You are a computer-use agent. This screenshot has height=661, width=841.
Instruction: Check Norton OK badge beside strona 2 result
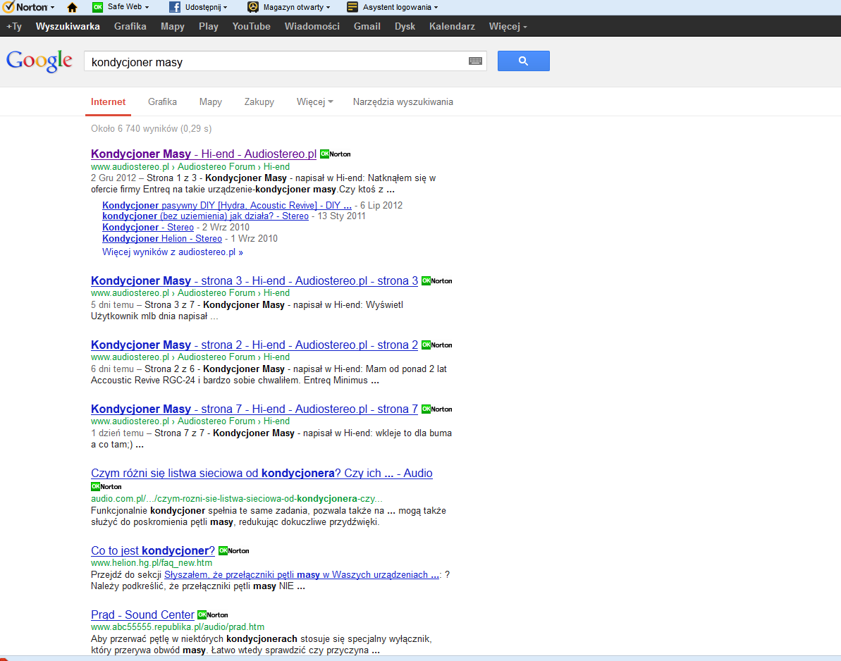[436, 345]
